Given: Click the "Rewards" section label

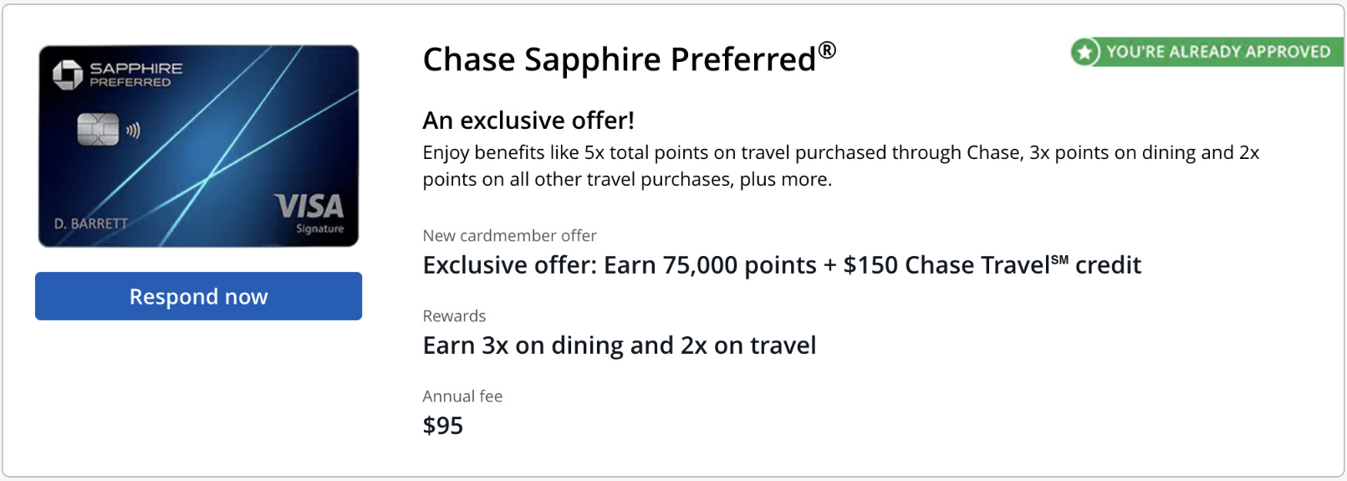Looking at the screenshot, I should pyautogui.click(x=454, y=316).
